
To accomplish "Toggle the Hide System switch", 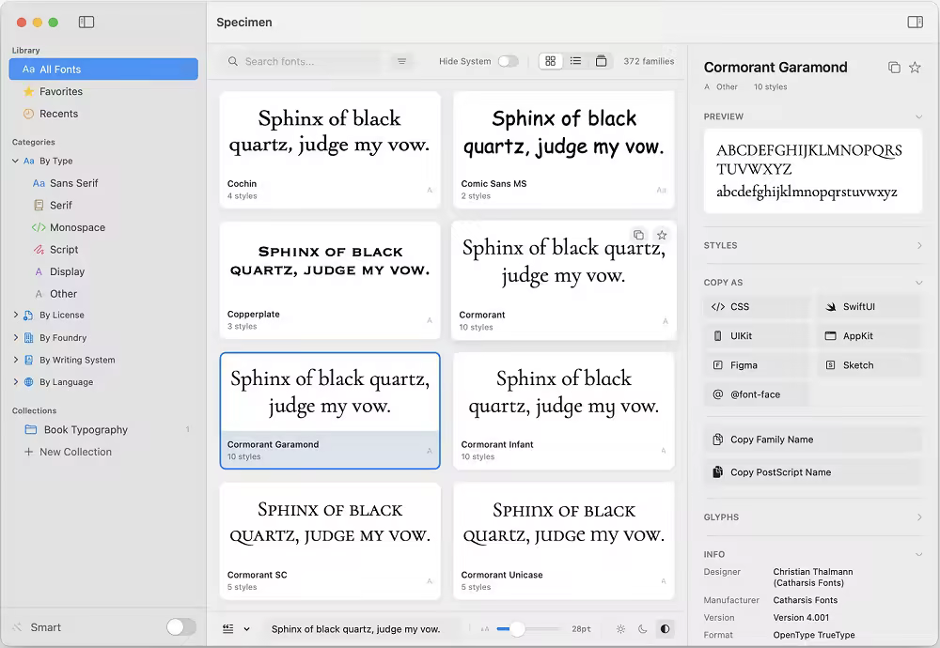I will pos(509,60).
